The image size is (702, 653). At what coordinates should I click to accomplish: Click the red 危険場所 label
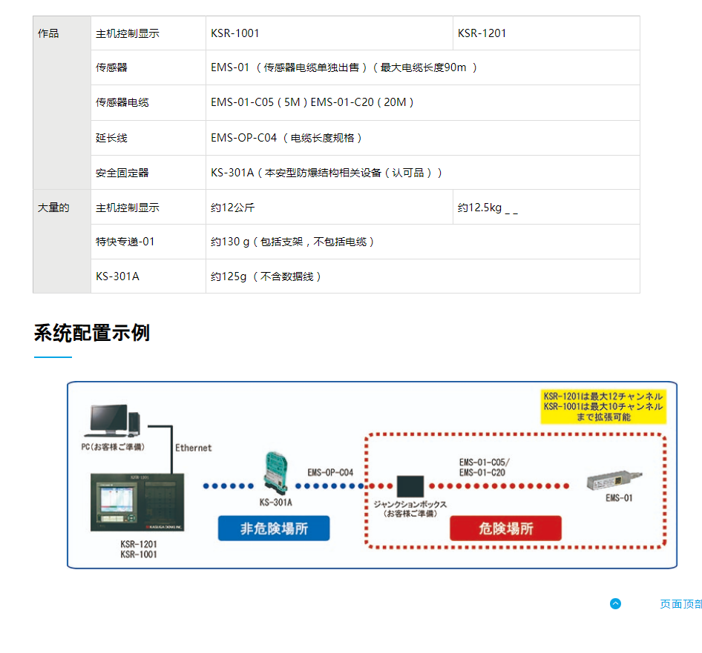tap(505, 528)
